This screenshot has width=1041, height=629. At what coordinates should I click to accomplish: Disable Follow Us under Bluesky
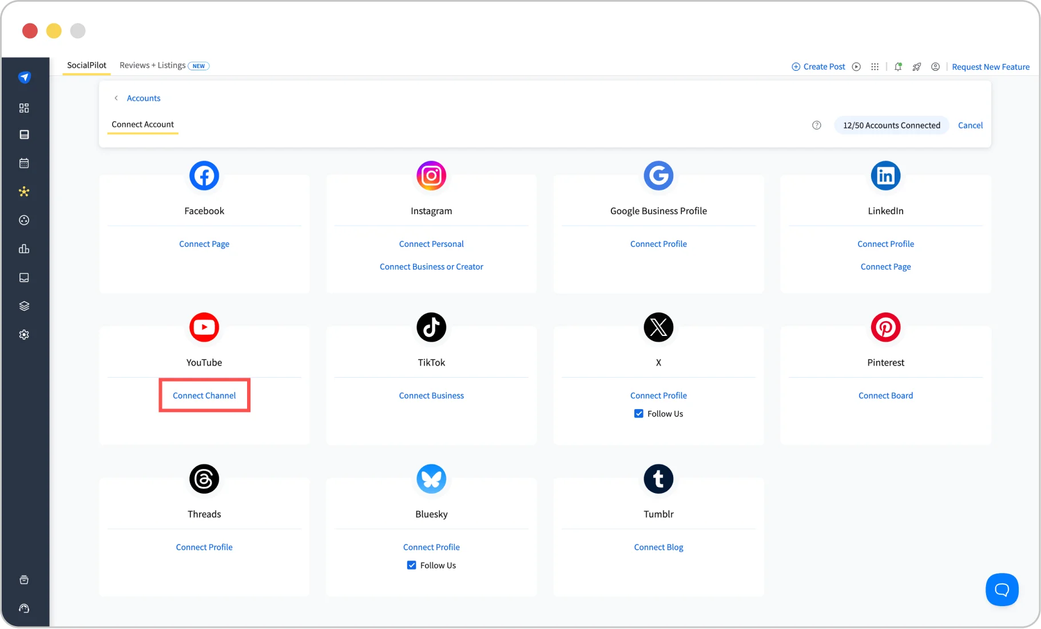click(x=411, y=565)
